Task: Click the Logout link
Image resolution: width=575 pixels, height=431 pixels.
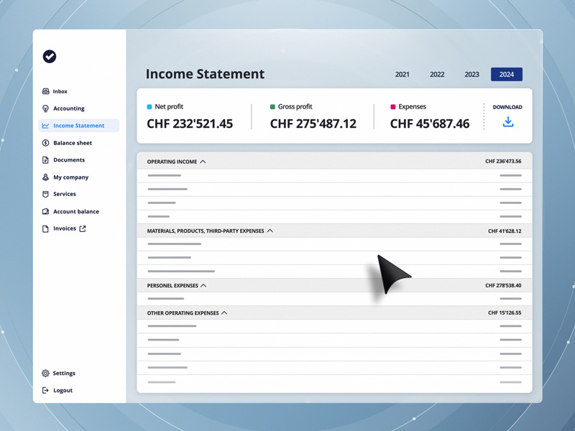Action: 63,391
